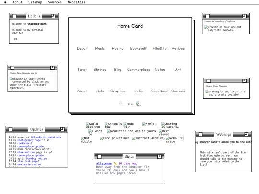Screen dimensions: 259x194
Task: Click the 'Not mobile' badge image
Action: pyautogui.click(x=86, y=140)
